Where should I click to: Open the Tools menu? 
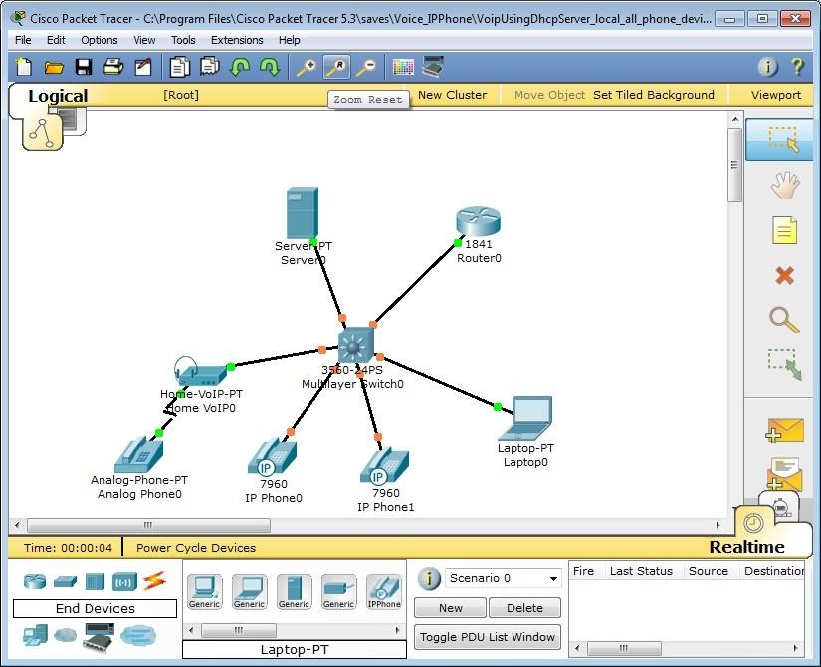183,40
